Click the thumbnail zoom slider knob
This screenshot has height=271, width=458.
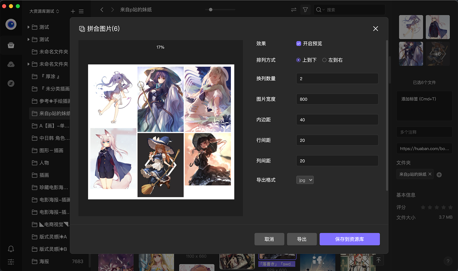(x=211, y=10)
